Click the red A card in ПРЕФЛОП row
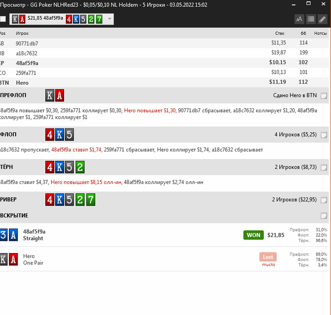 60,96
